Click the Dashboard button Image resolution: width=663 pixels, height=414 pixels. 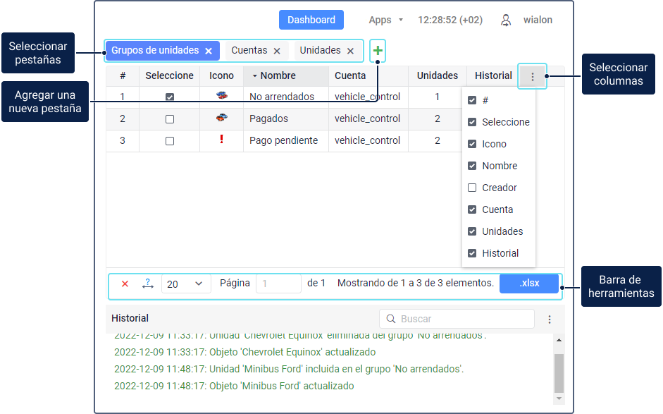tap(311, 20)
